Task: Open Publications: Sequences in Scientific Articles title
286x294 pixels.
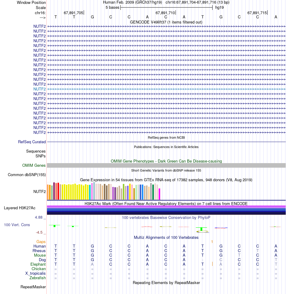Action: click(166, 147)
